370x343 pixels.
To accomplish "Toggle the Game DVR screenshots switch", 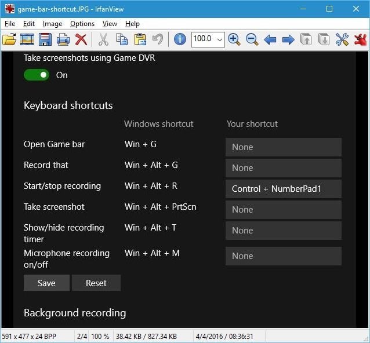I will (x=37, y=75).
